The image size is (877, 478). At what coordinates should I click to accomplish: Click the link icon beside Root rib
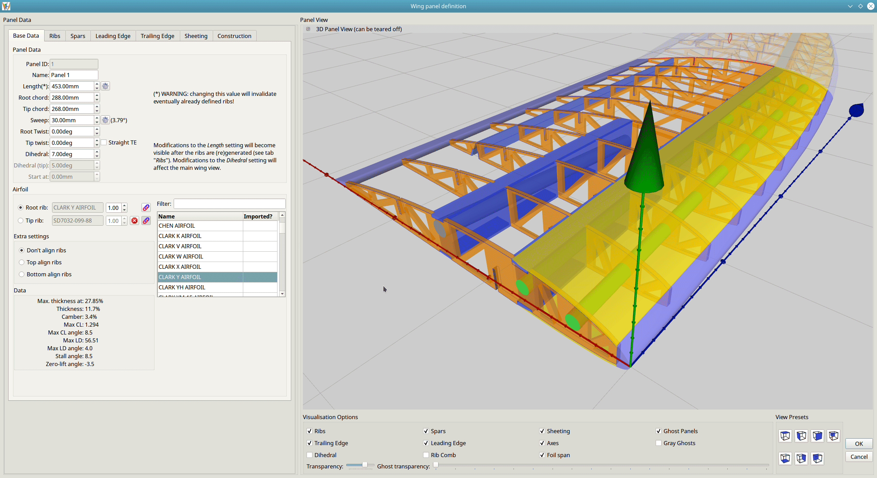(x=146, y=208)
